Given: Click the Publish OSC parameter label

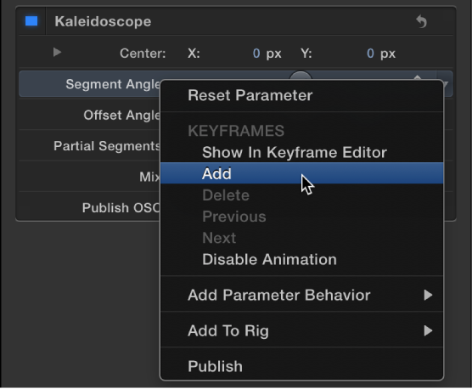Looking at the screenshot, I should [x=121, y=208].
